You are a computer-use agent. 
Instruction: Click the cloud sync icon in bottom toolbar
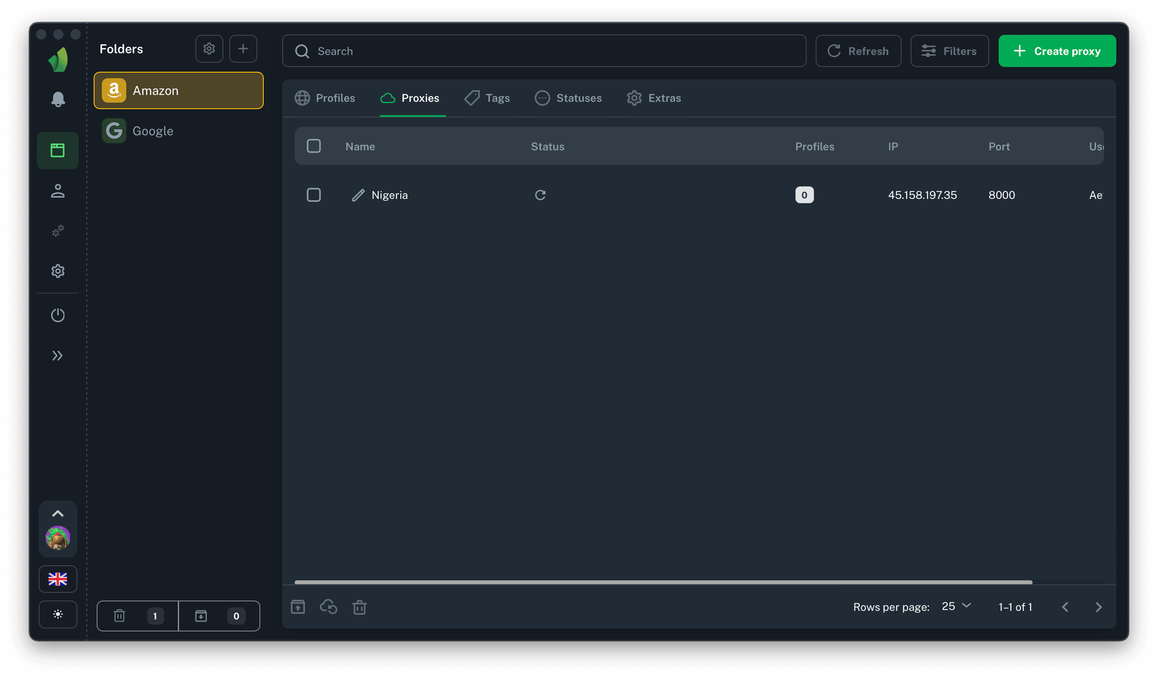point(329,607)
